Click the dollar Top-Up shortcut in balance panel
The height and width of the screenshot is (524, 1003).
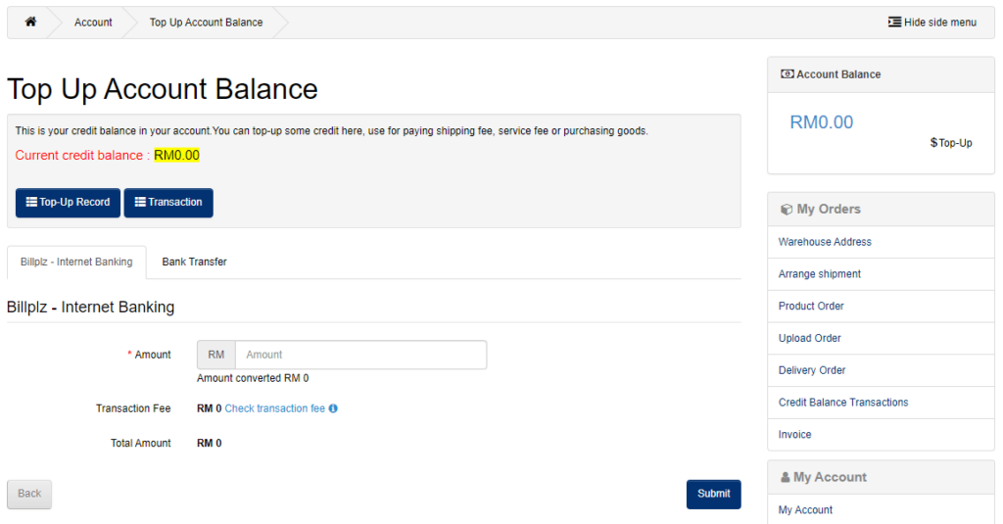pos(951,143)
